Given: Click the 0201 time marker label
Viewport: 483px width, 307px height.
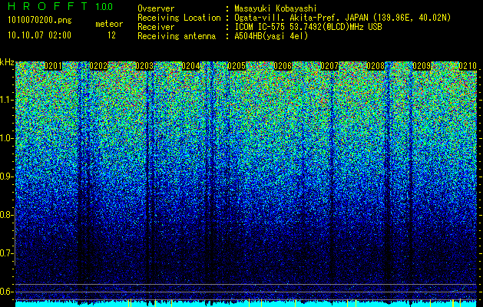Looking at the screenshot, I should click(x=53, y=66).
